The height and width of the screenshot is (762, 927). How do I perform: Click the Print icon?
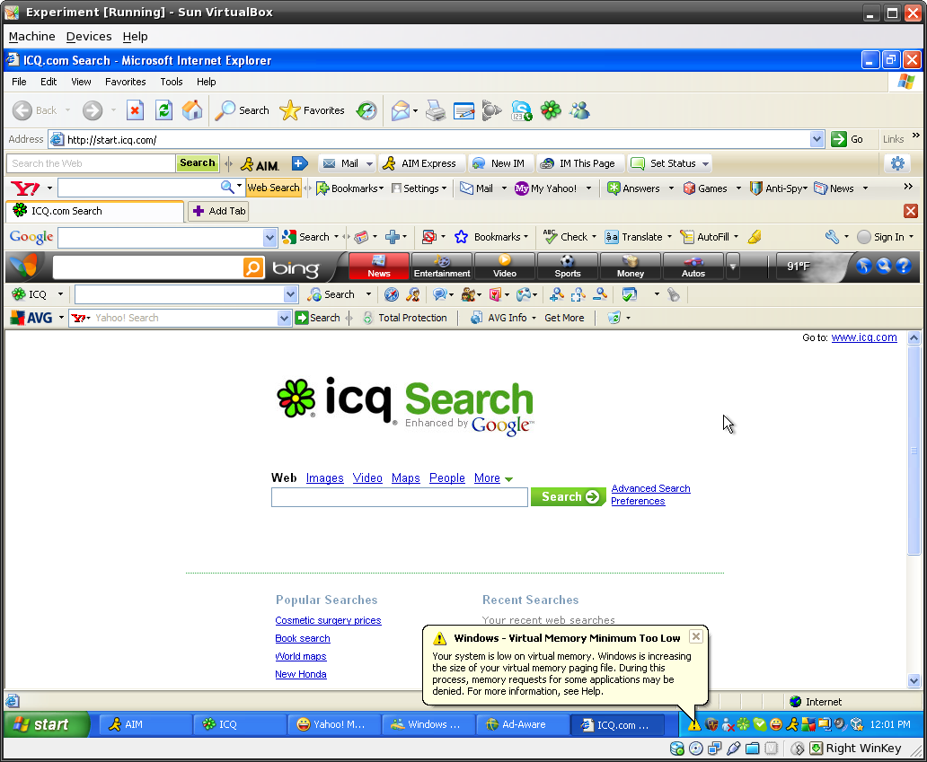[x=436, y=110]
